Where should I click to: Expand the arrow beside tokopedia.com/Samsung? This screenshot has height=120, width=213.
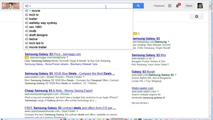tap(168, 42)
